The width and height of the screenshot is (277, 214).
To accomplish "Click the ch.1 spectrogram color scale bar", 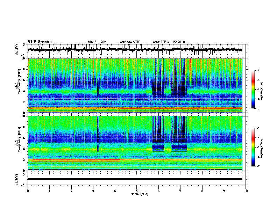I will pyautogui.click(x=253, y=90).
